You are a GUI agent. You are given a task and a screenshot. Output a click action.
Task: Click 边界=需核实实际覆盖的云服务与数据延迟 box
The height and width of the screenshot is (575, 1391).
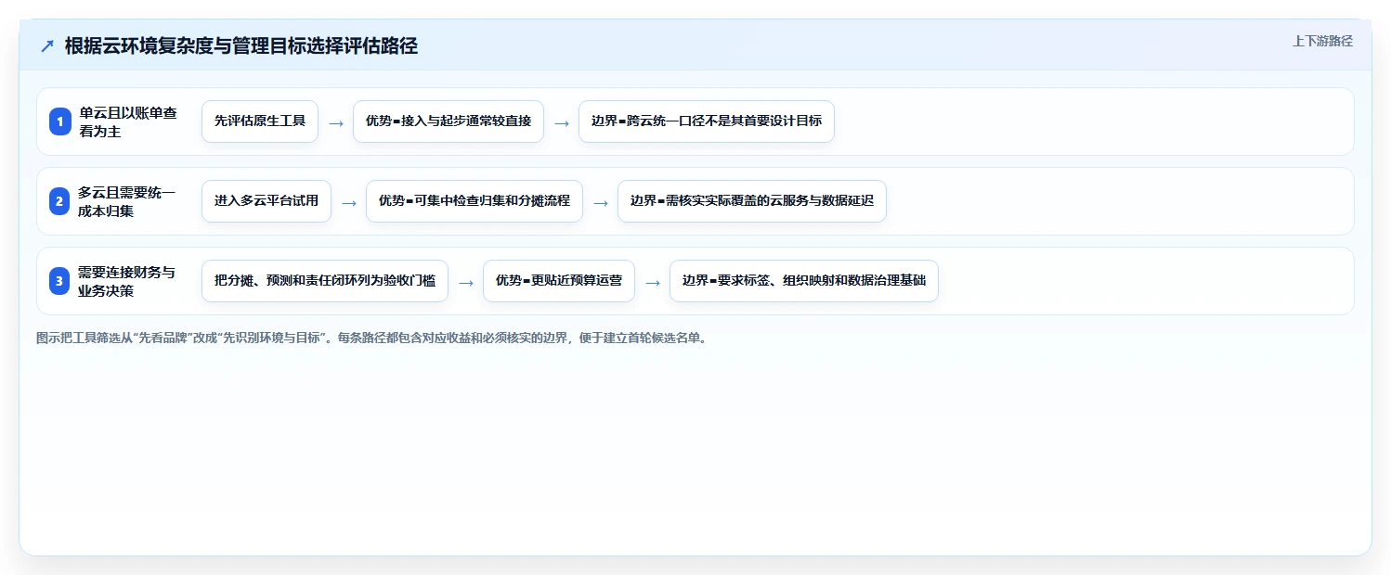752,201
